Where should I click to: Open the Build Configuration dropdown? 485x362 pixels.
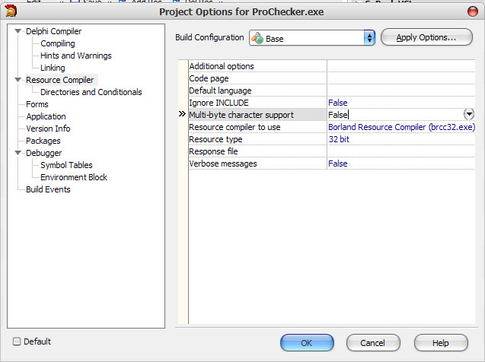[369, 38]
